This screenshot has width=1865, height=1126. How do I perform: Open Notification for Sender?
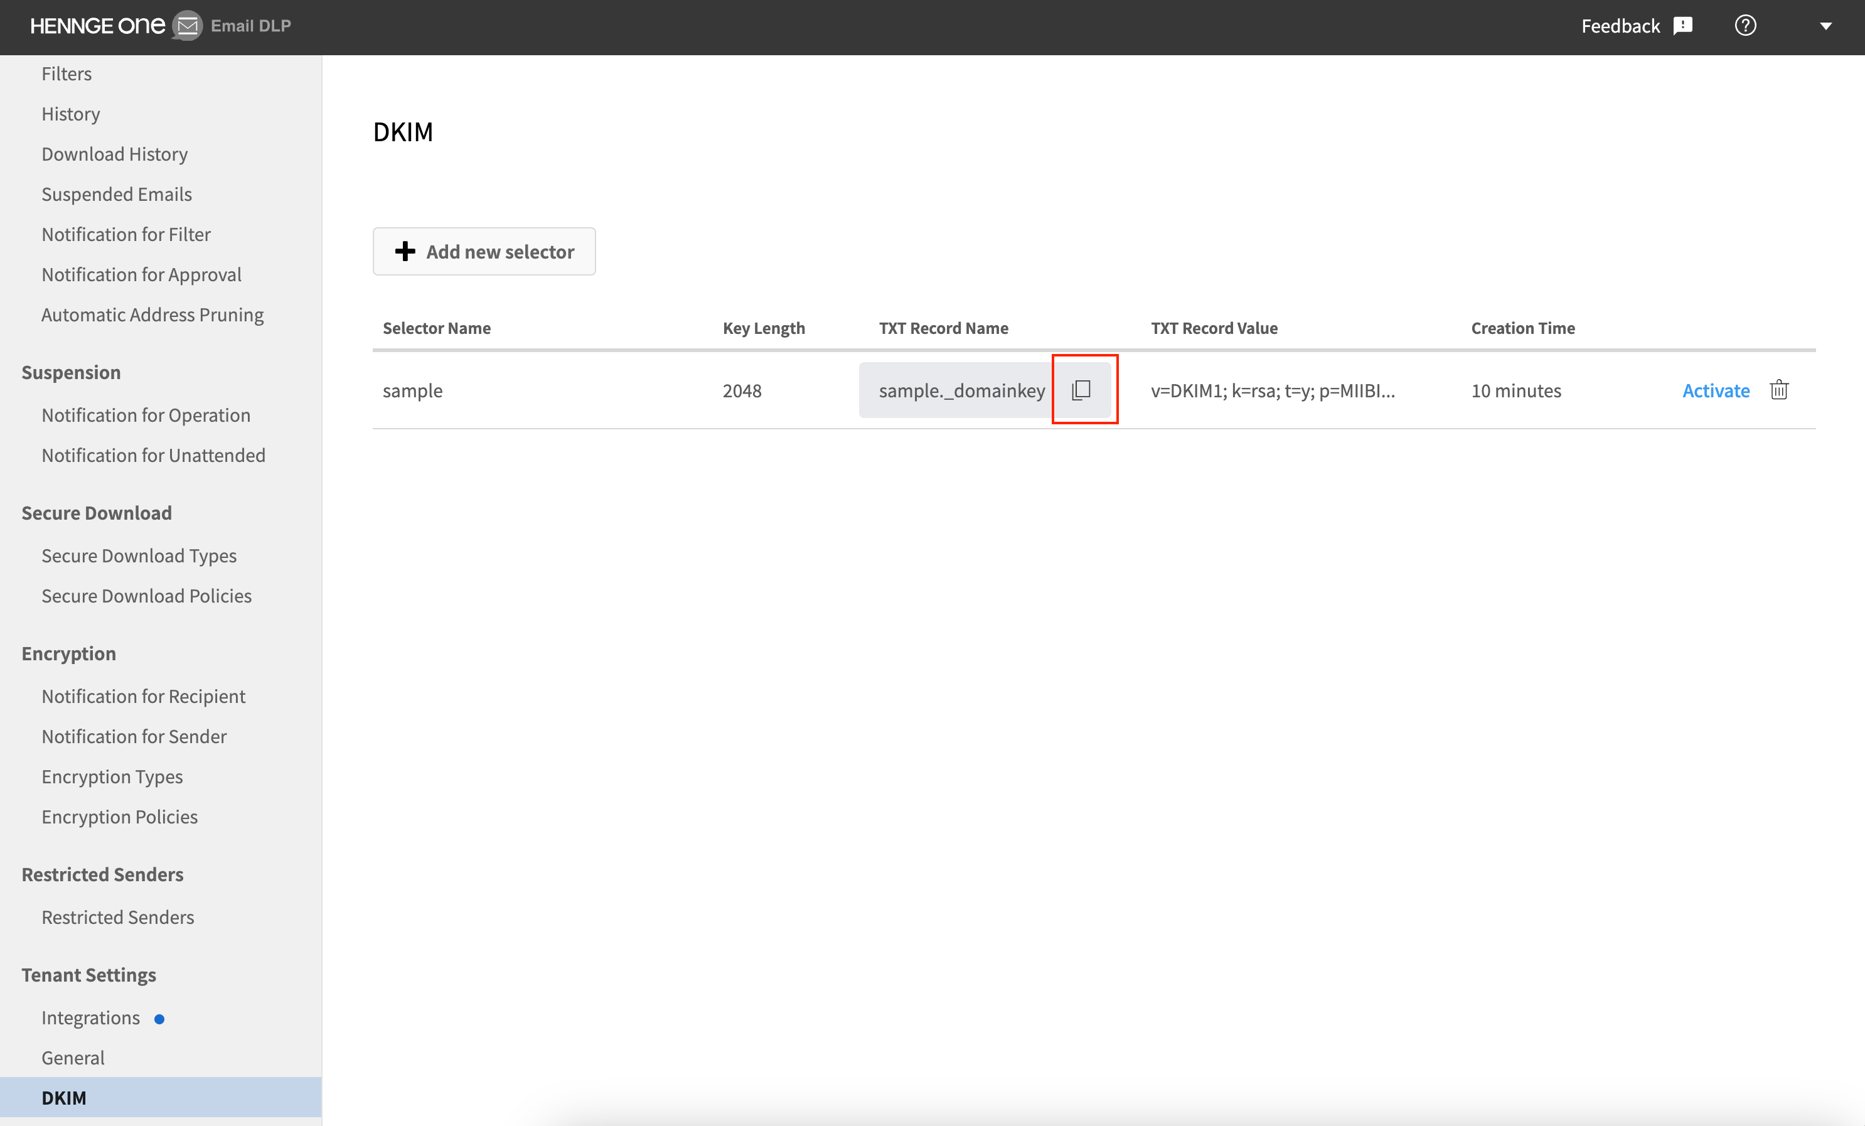134,736
